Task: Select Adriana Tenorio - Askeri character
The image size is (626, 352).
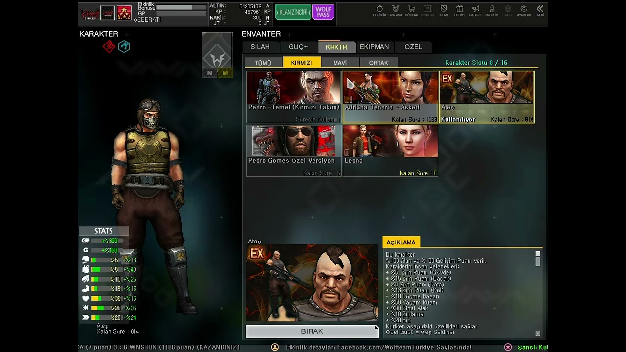Action: (390, 97)
